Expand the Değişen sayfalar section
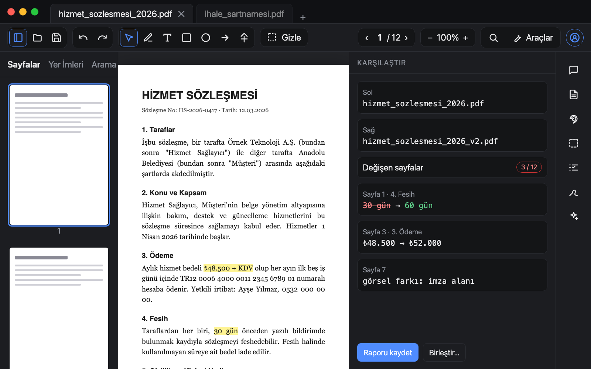 [452, 168]
